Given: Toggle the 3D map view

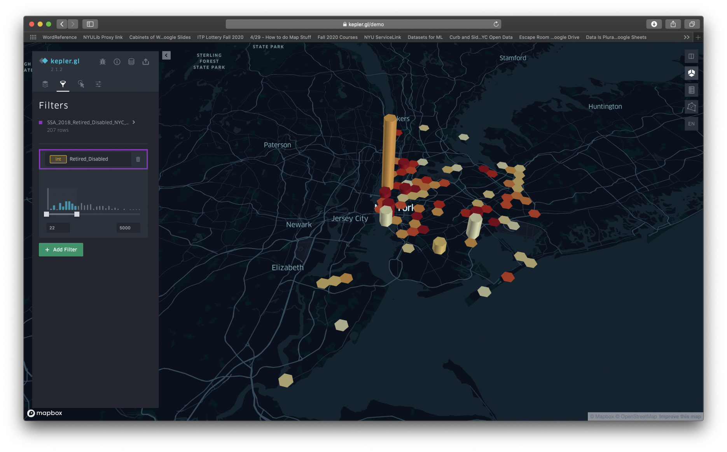Looking at the screenshot, I should pyautogui.click(x=691, y=73).
